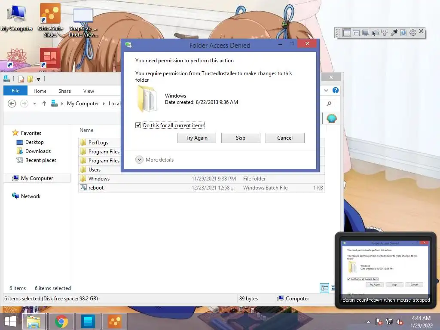Open quick access toolbar customize dropdown

coord(38,79)
